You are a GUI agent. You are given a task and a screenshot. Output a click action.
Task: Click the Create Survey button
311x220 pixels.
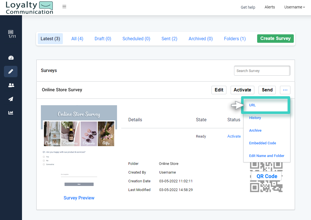point(275,38)
